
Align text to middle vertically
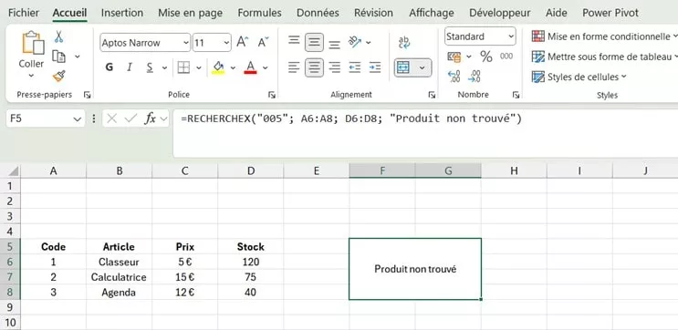click(x=314, y=42)
